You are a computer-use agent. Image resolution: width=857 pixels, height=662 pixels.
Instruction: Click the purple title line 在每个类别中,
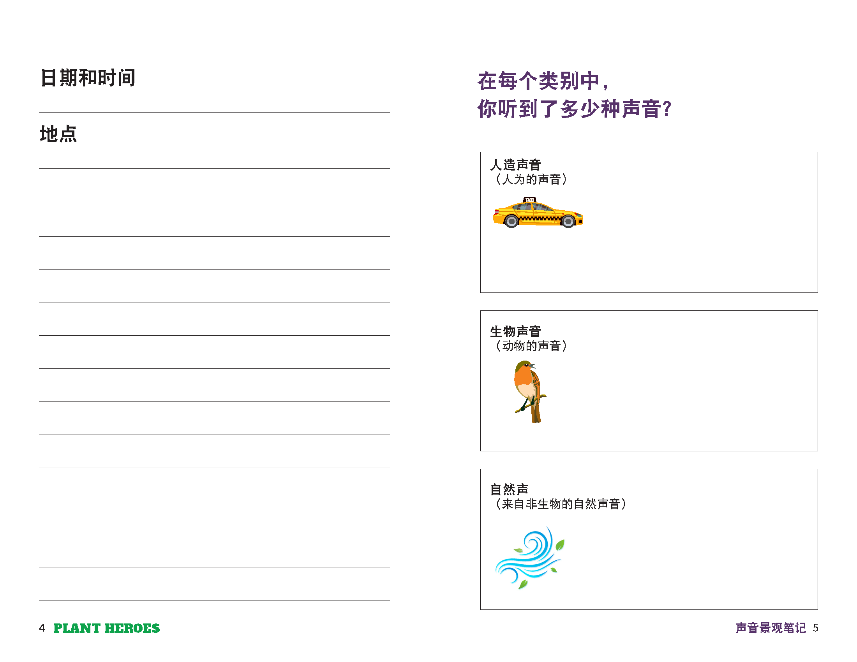[543, 81]
